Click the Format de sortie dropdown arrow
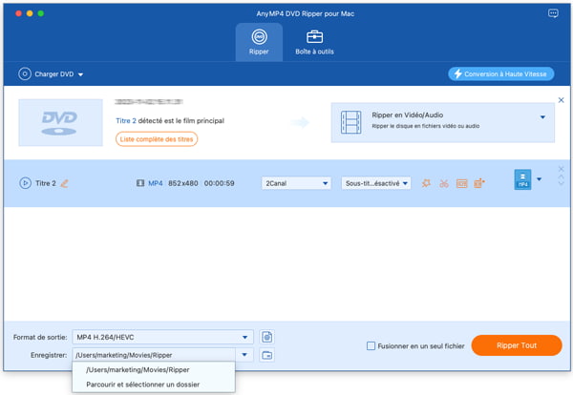The image size is (573, 395). [x=244, y=338]
